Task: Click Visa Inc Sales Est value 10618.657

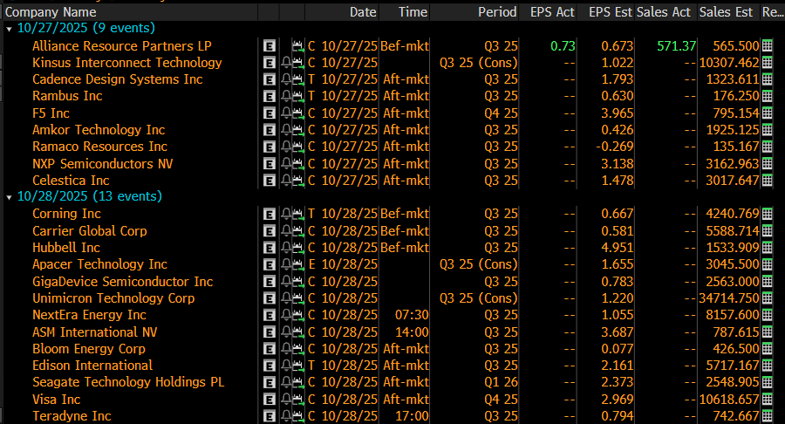Action: point(729,400)
